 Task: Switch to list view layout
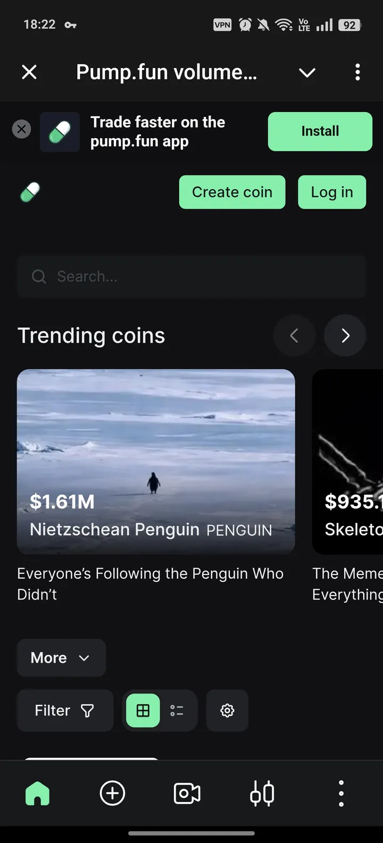(177, 711)
